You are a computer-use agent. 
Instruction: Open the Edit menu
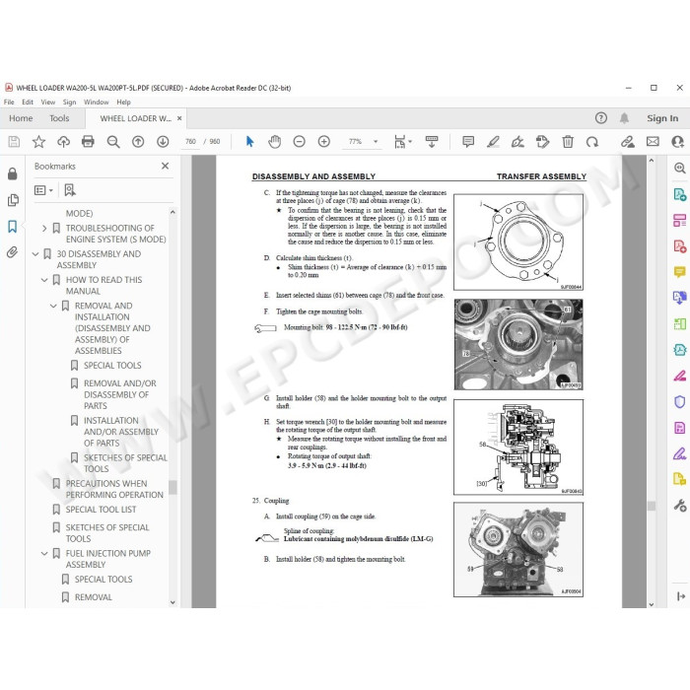28,102
